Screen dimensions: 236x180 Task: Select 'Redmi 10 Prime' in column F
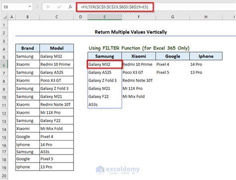[138, 64]
